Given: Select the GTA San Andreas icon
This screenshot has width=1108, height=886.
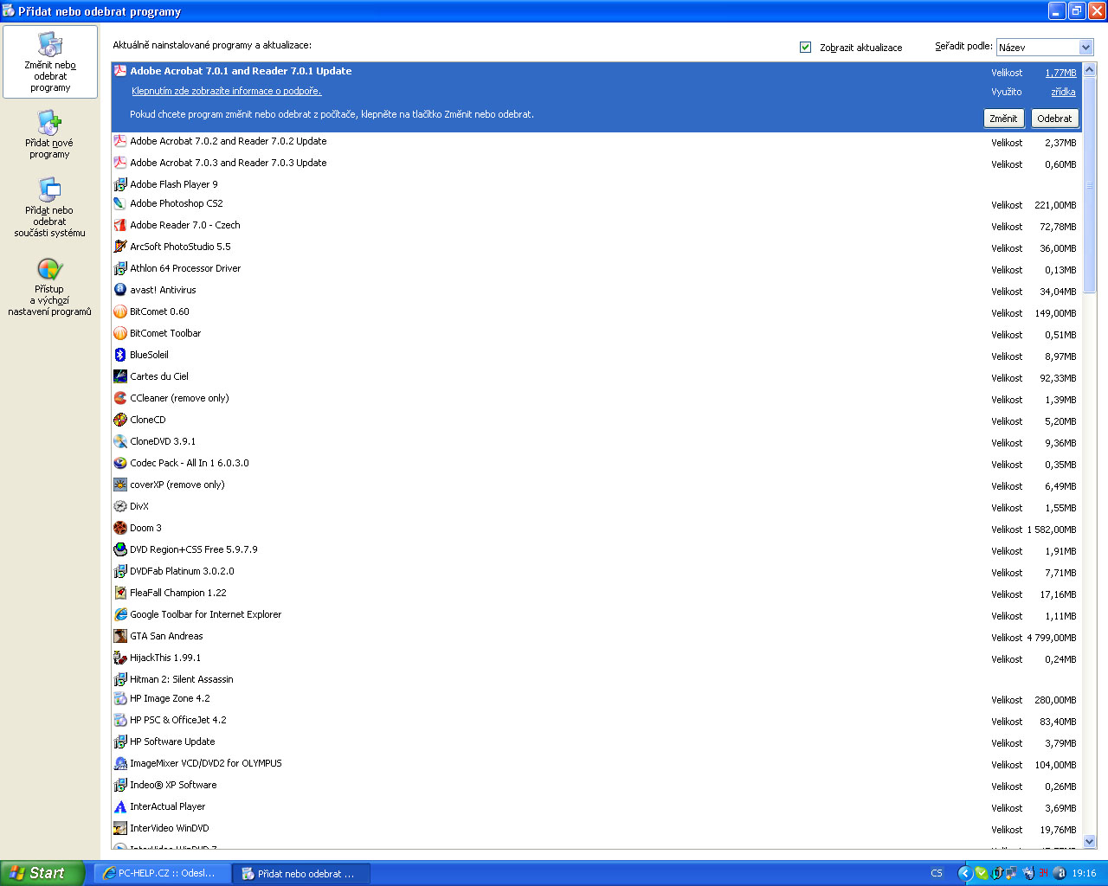Looking at the screenshot, I should [x=120, y=636].
